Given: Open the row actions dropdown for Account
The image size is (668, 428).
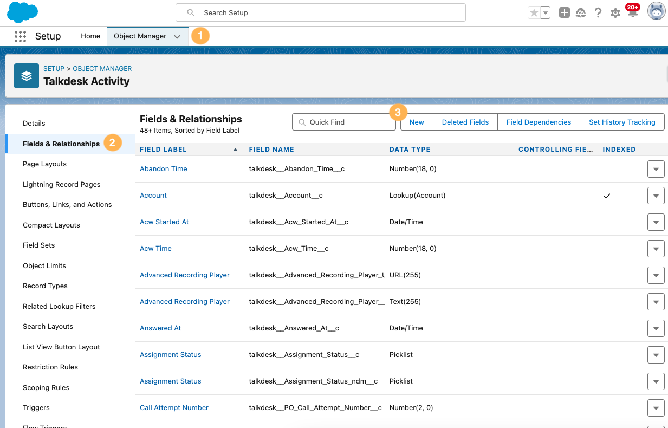Looking at the screenshot, I should point(656,196).
